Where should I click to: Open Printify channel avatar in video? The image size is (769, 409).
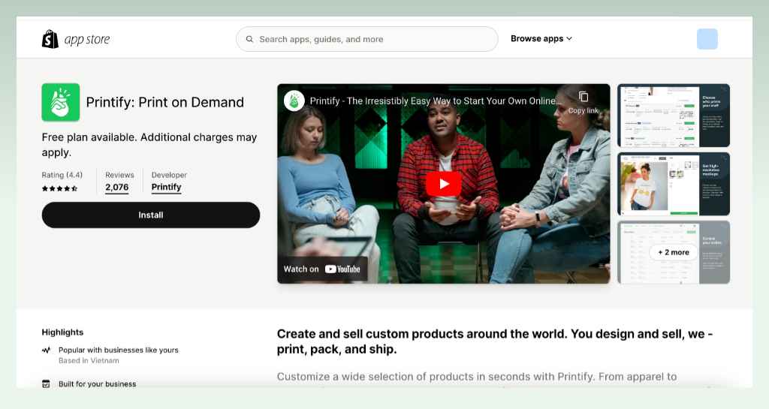click(x=294, y=101)
